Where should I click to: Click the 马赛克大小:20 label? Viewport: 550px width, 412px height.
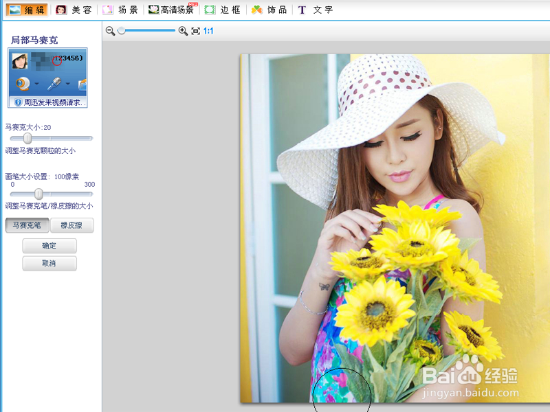(28, 127)
